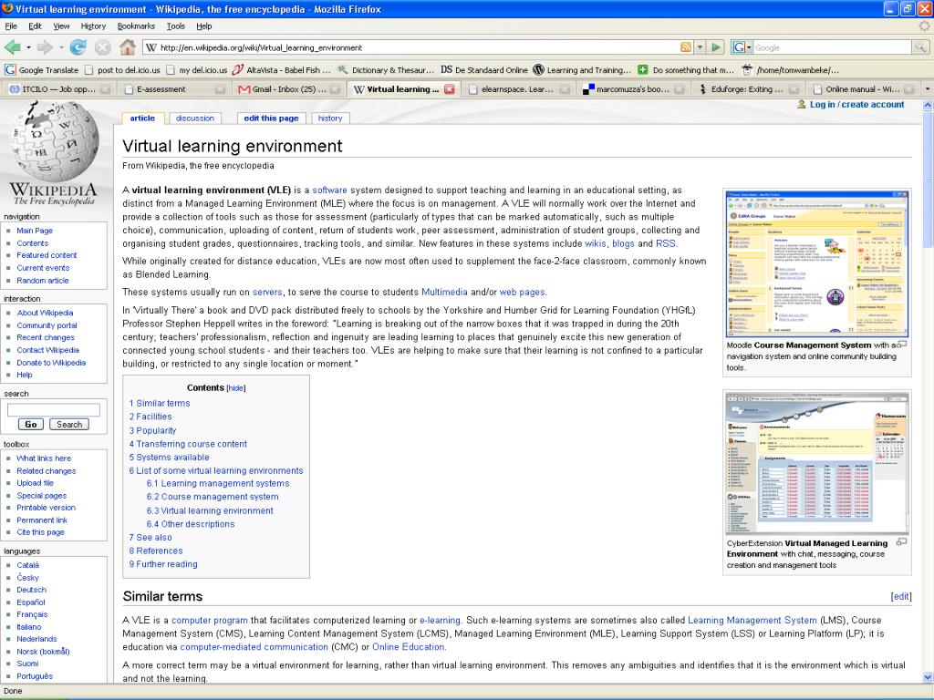
Task: Click the Forward navigation arrow
Action: coord(44,47)
